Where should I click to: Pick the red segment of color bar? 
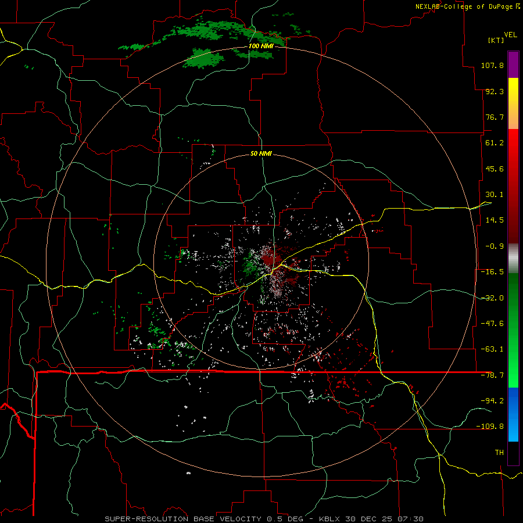click(x=513, y=186)
